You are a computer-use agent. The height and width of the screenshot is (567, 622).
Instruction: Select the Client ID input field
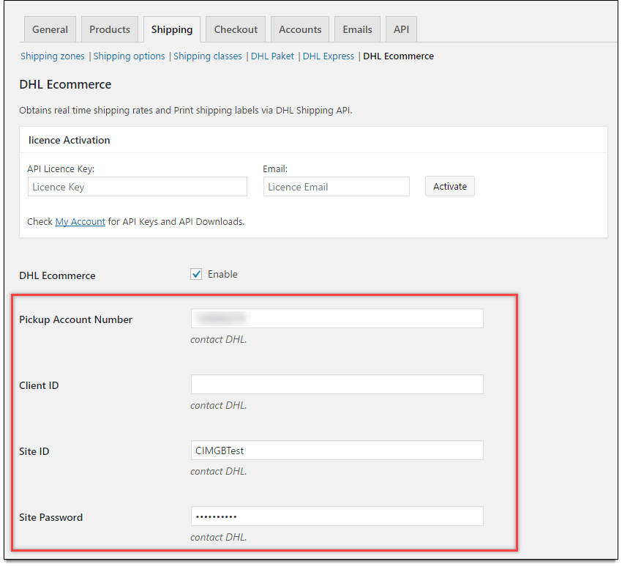[x=337, y=384]
